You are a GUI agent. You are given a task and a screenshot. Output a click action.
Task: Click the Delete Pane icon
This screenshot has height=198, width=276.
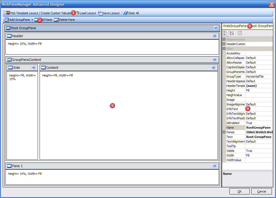(57, 20)
